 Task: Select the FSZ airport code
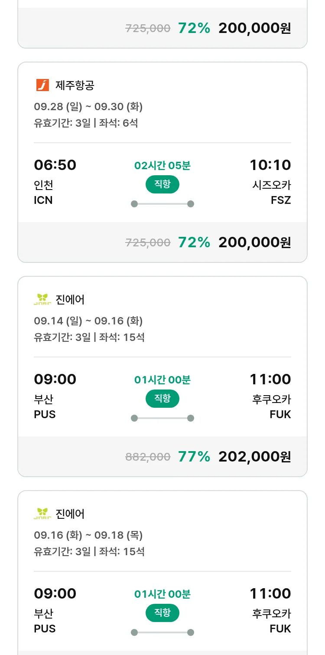[x=280, y=200]
